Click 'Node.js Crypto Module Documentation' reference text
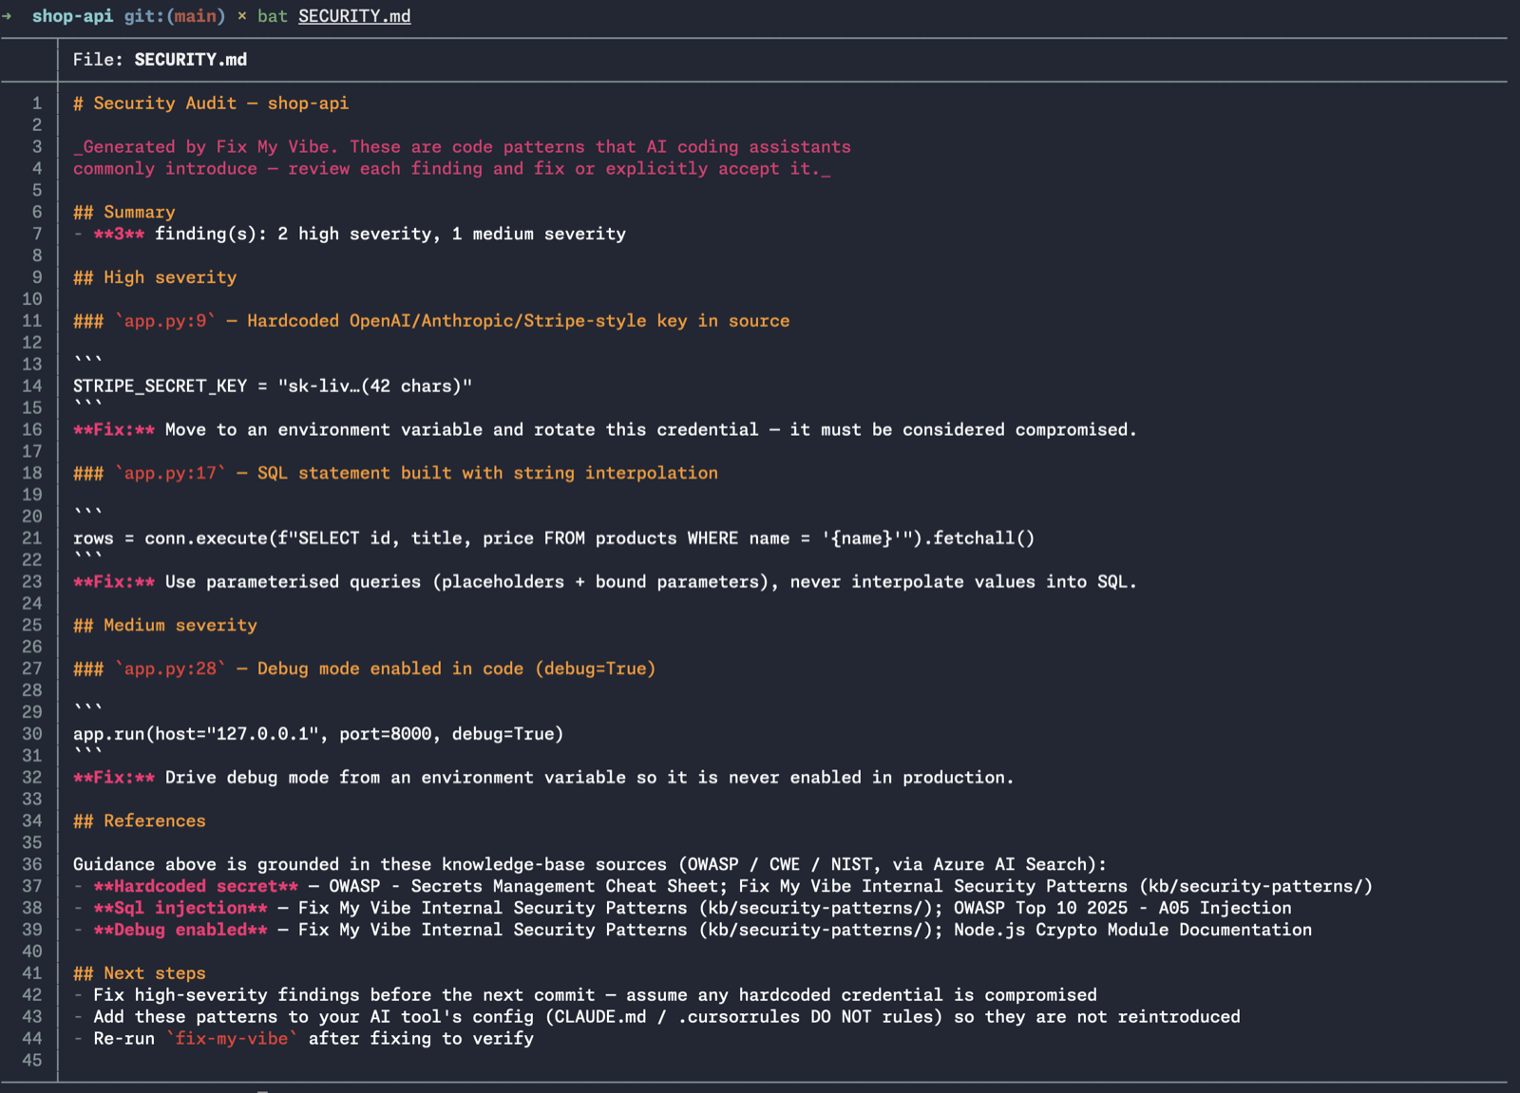This screenshot has width=1520, height=1093. click(x=1133, y=931)
